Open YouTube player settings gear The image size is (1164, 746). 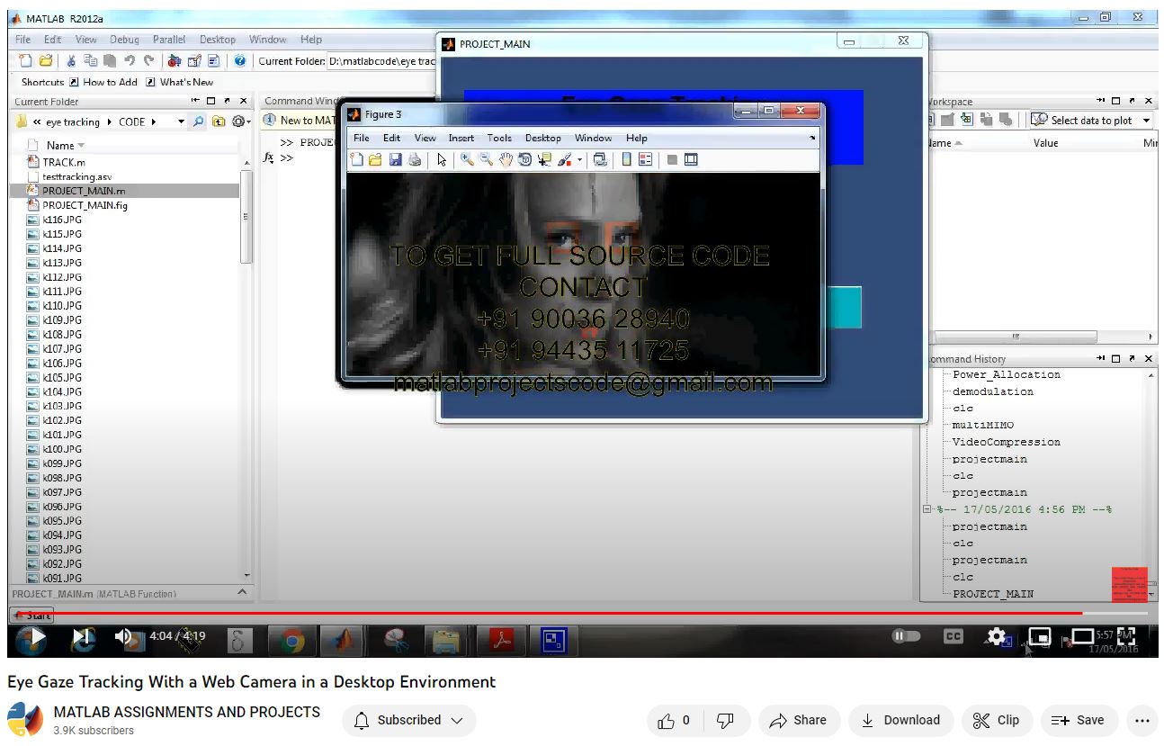click(x=997, y=636)
